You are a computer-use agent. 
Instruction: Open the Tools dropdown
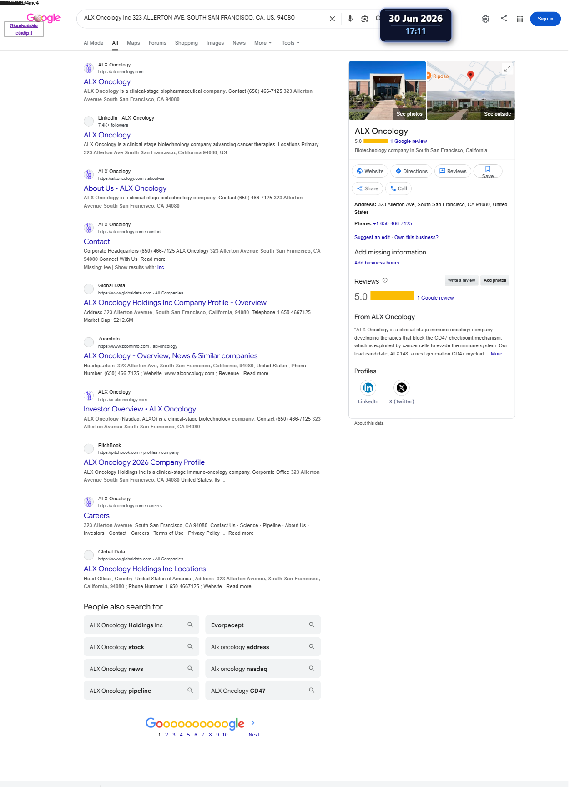pyautogui.click(x=290, y=43)
